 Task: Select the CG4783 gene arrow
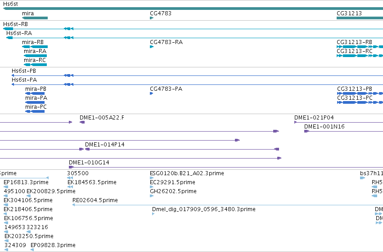coord(152,18)
